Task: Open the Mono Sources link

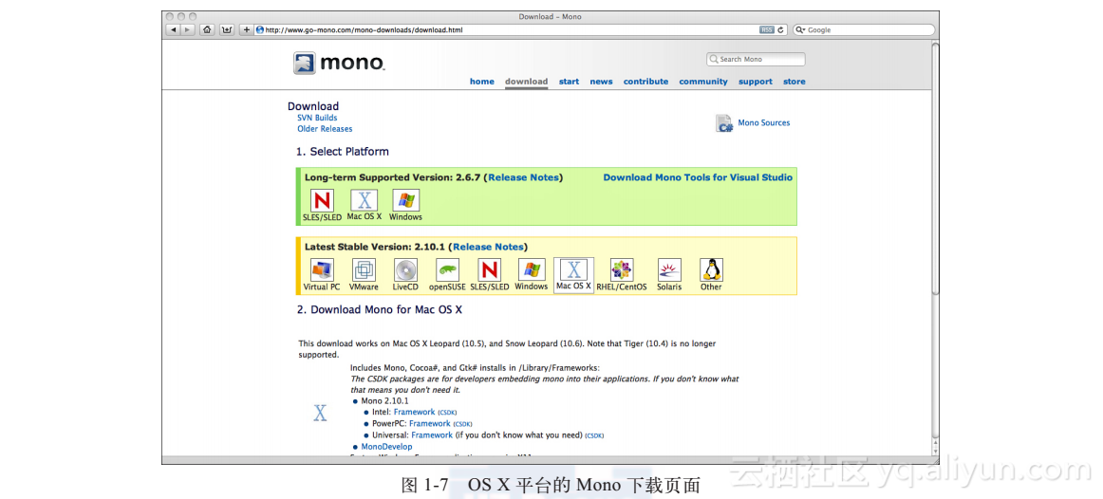Action: (x=764, y=123)
